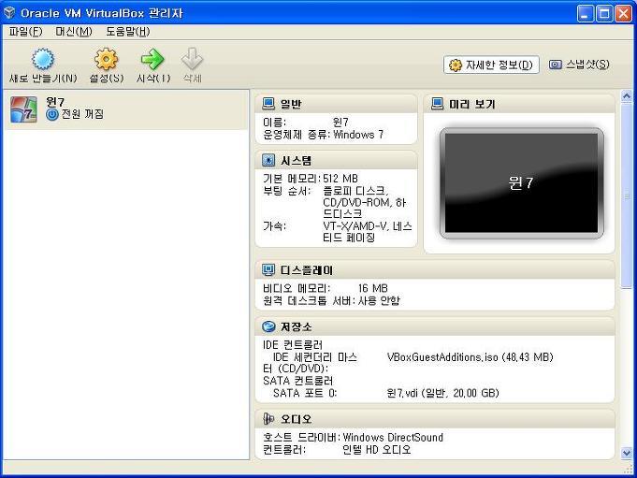Click the VirtualBox cube icon in title bar
The width and height of the screenshot is (637, 478).
click(x=9, y=12)
